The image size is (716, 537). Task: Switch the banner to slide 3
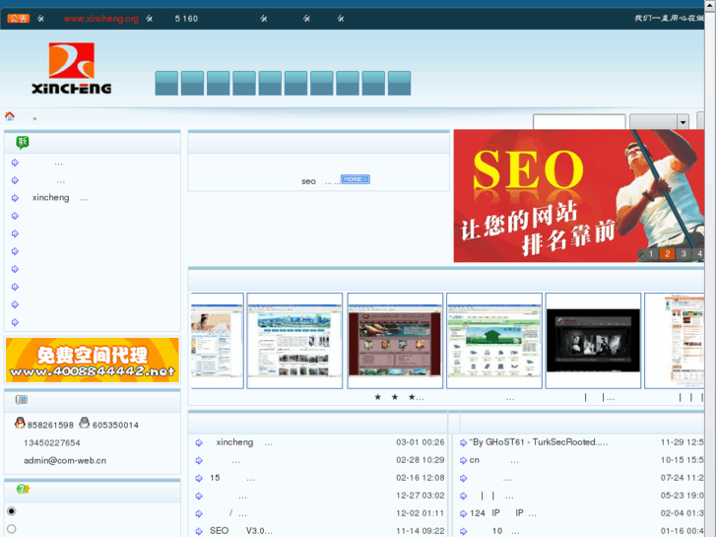[683, 254]
